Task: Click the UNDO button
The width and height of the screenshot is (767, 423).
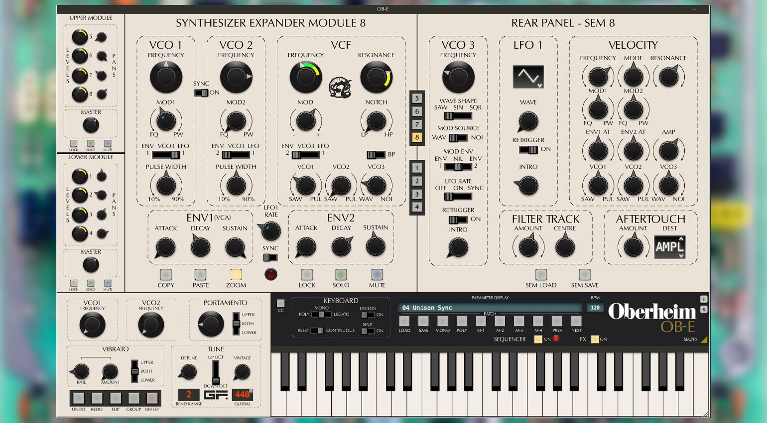Action: [x=78, y=398]
